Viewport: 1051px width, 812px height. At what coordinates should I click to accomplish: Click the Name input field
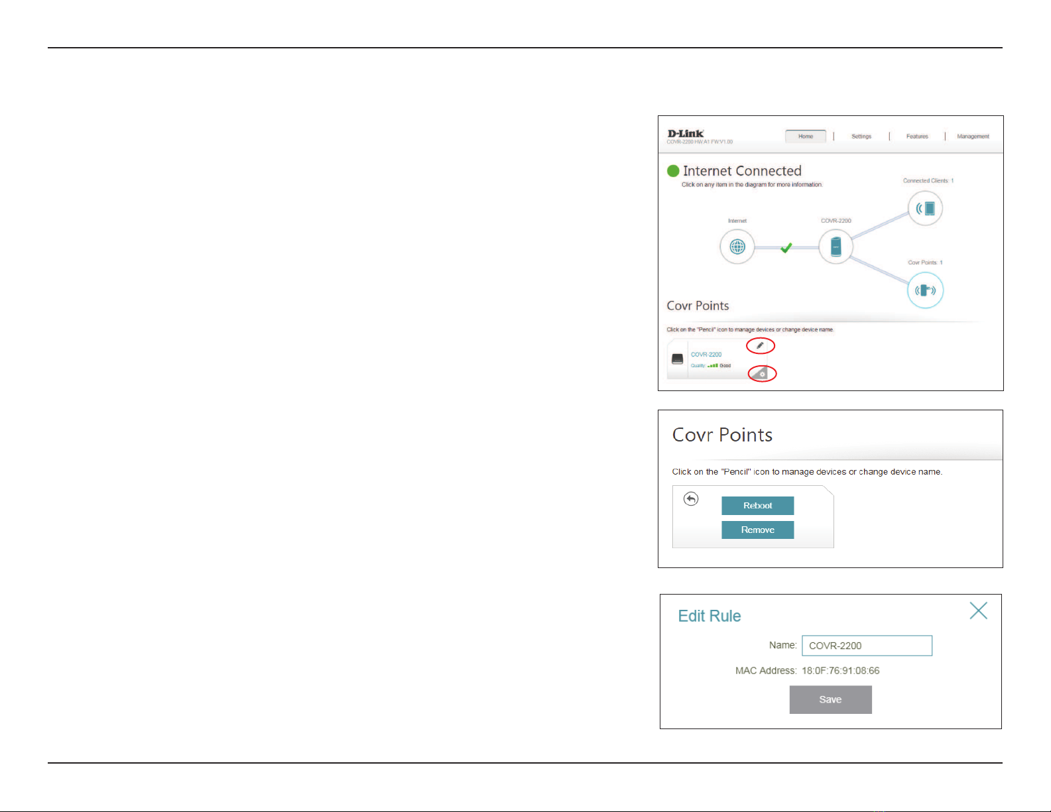click(x=867, y=646)
